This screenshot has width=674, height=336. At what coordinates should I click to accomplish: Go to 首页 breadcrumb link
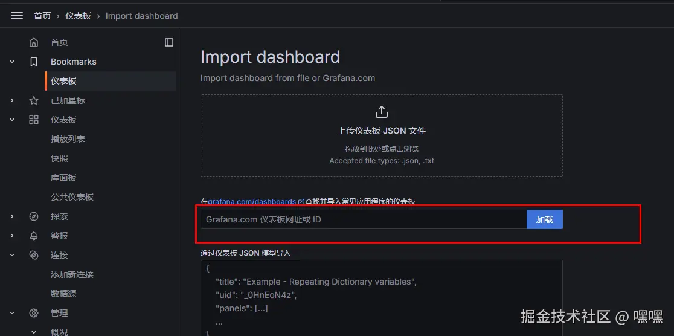click(x=42, y=16)
